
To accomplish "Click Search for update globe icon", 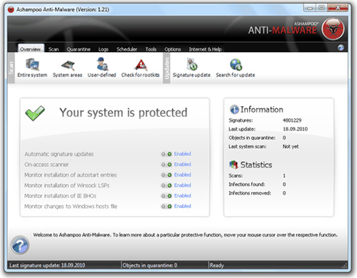I will (236, 65).
